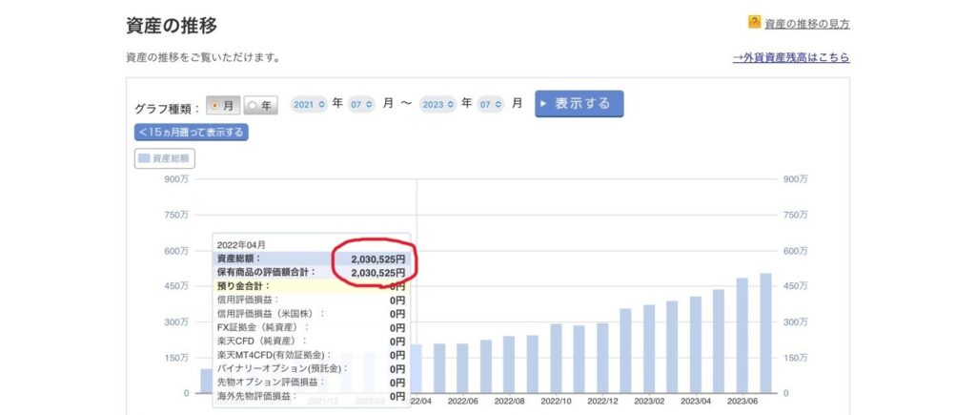Image resolution: width=976 pixels, height=415 pixels.
Task: Select the 2023/07 bar, the rightmost
Action: pos(765,334)
